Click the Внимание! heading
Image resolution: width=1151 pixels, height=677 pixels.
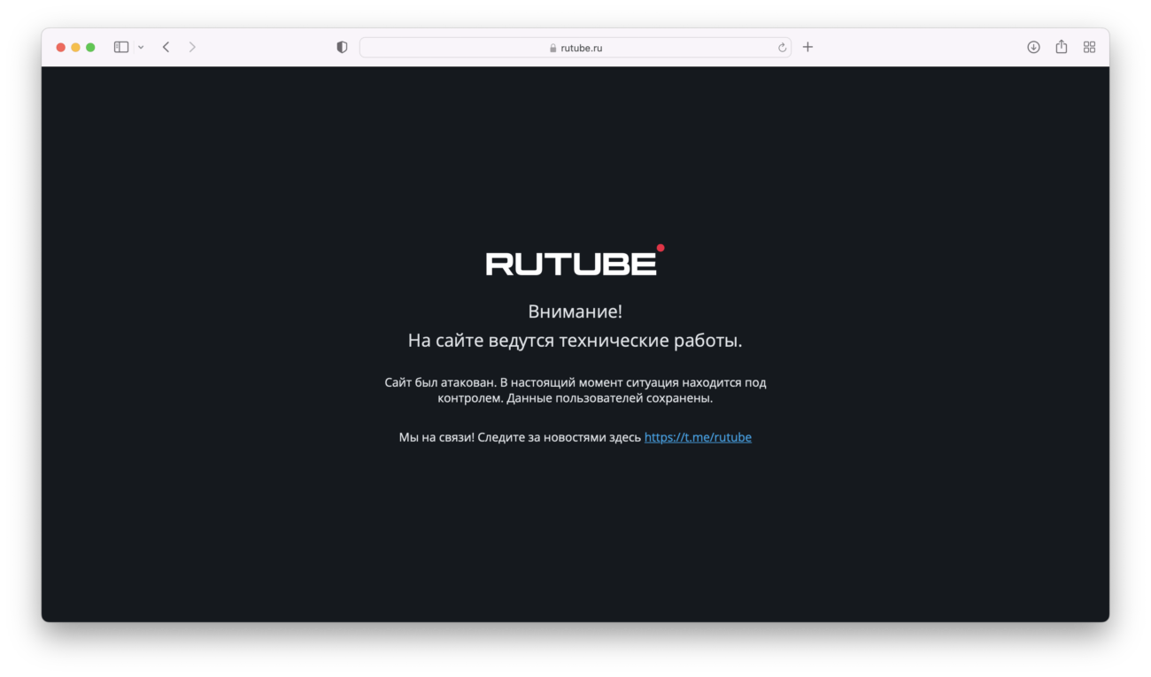pyautogui.click(x=575, y=311)
